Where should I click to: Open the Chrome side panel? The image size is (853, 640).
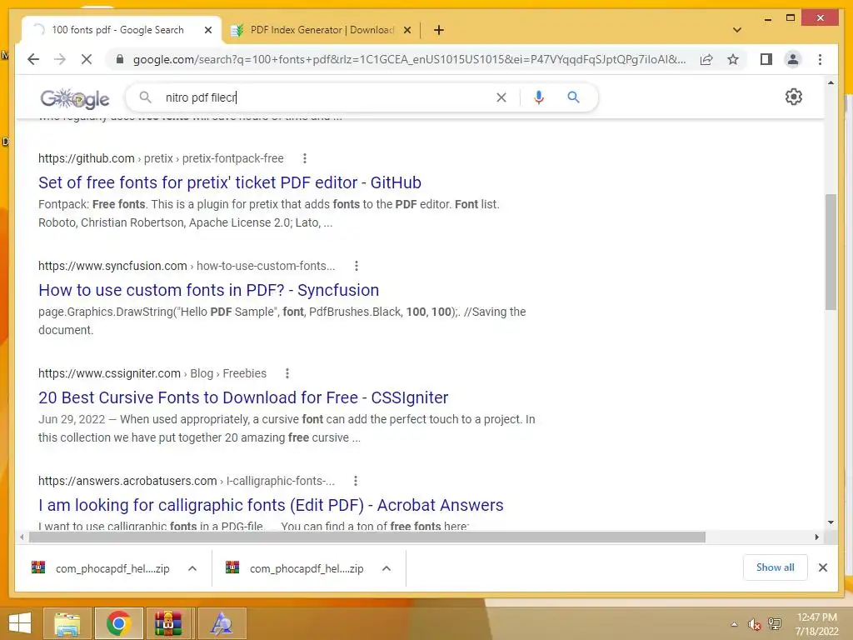point(766,59)
